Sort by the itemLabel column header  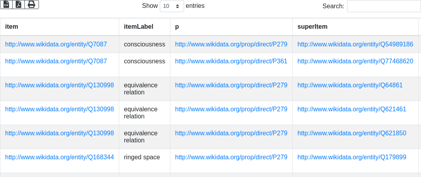[x=138, y=27]
